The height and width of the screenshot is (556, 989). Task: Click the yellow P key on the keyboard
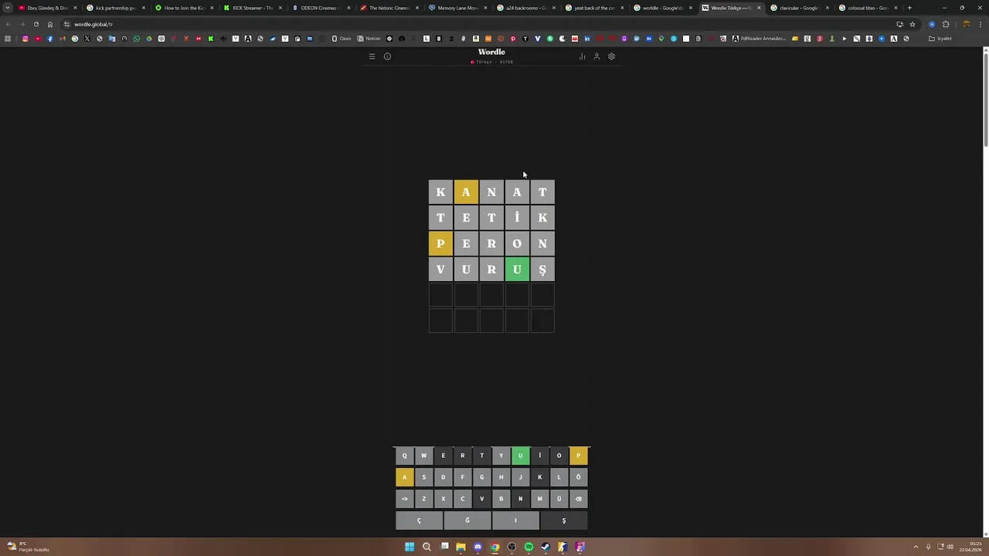click(578, 456)
